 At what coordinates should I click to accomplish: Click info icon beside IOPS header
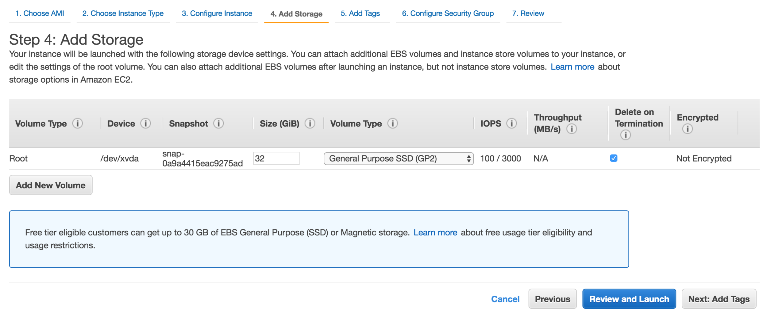click(511, 123)
